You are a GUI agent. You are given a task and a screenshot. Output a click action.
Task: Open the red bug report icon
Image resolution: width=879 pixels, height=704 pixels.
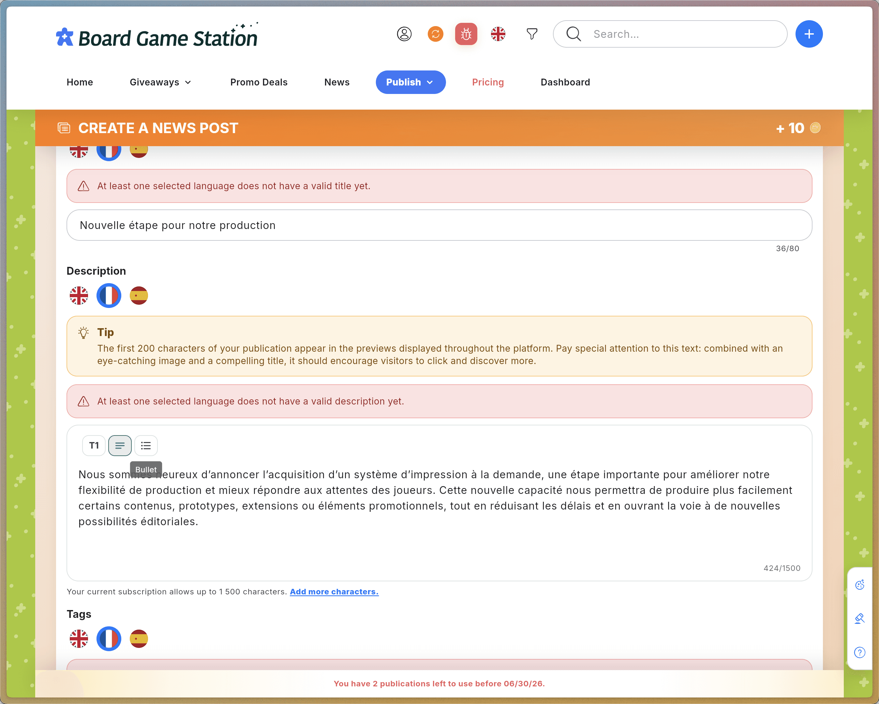pyautogui.click(x=466, y=34)
